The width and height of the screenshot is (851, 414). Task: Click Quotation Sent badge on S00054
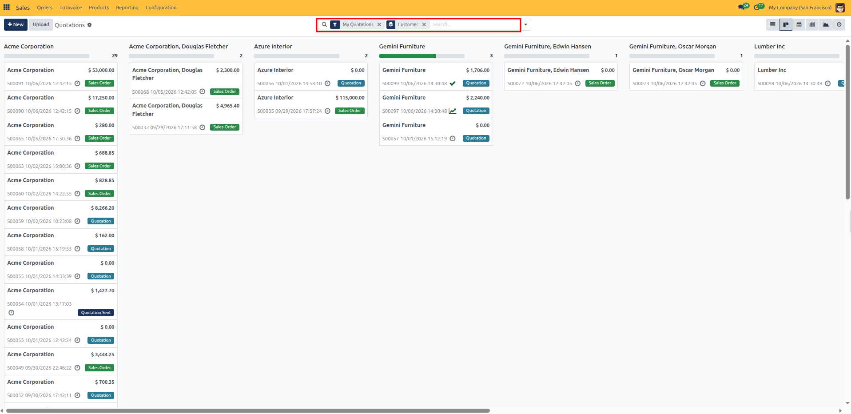click(96, 313)
